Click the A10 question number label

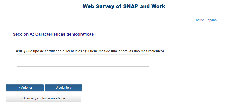point(19,51)
